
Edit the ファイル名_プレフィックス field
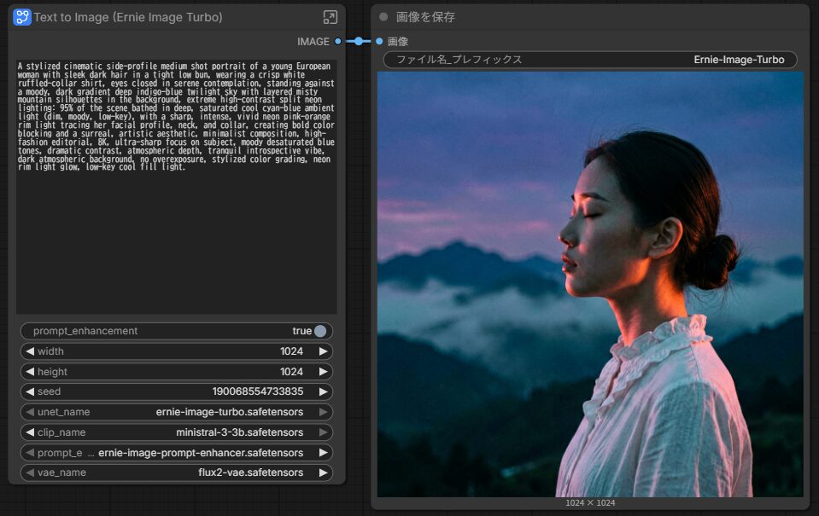pos(590,60)
